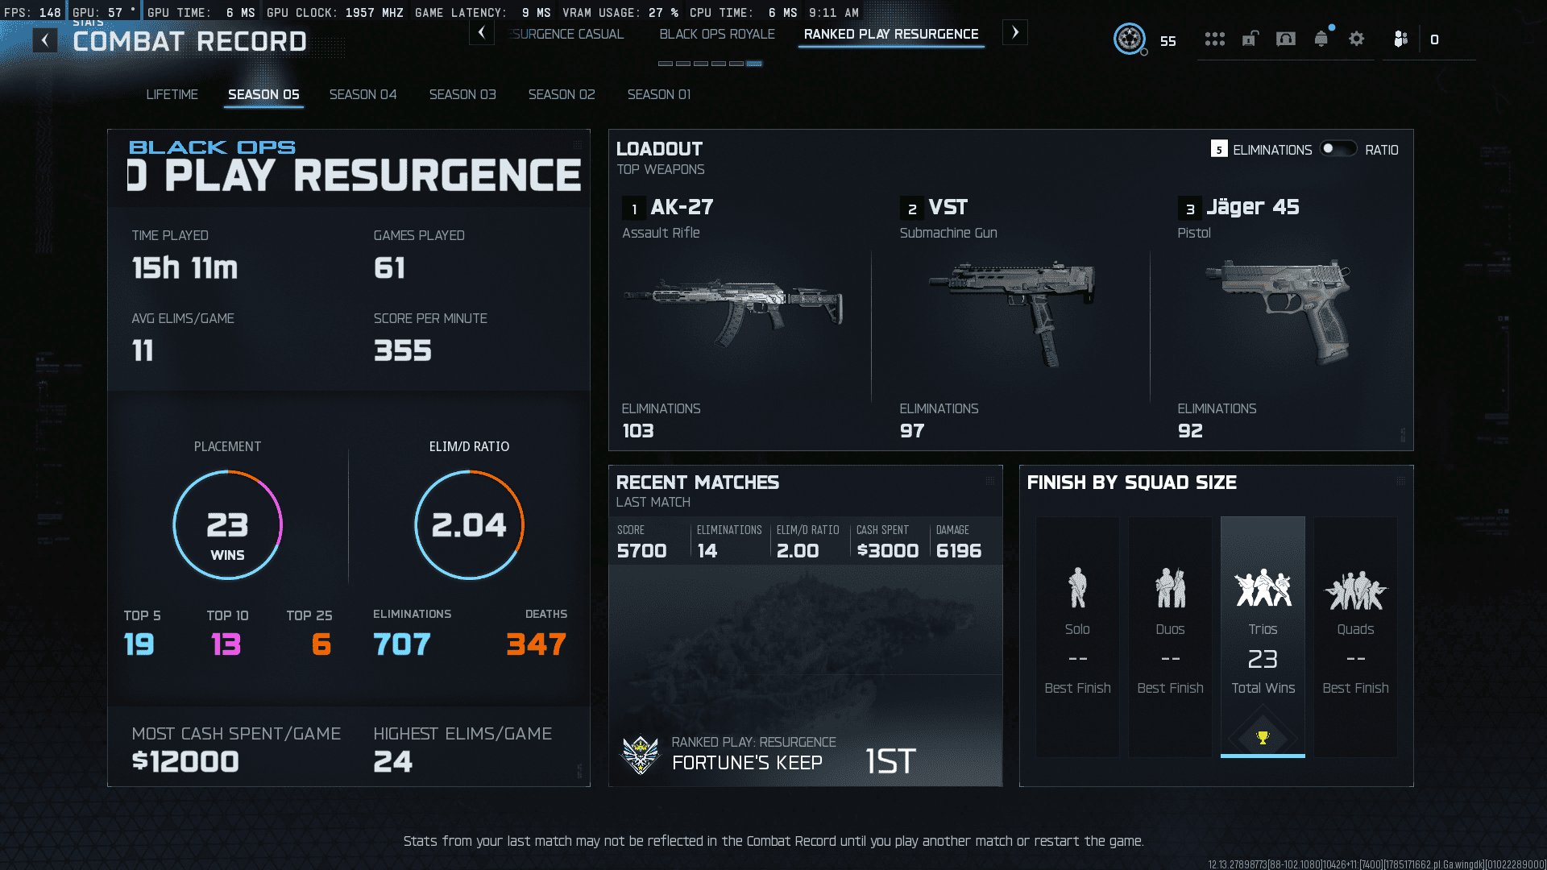Open the notifications bell

click(1321, 39)
